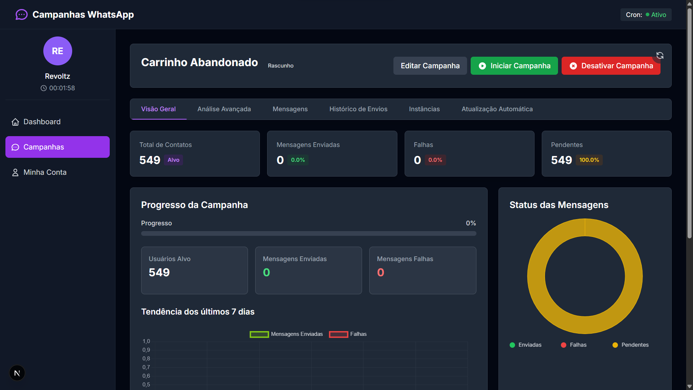Click the clock icon beside 00:01:58
The image size is (693, 390).
pyautogui.click(x=44, y=88)
